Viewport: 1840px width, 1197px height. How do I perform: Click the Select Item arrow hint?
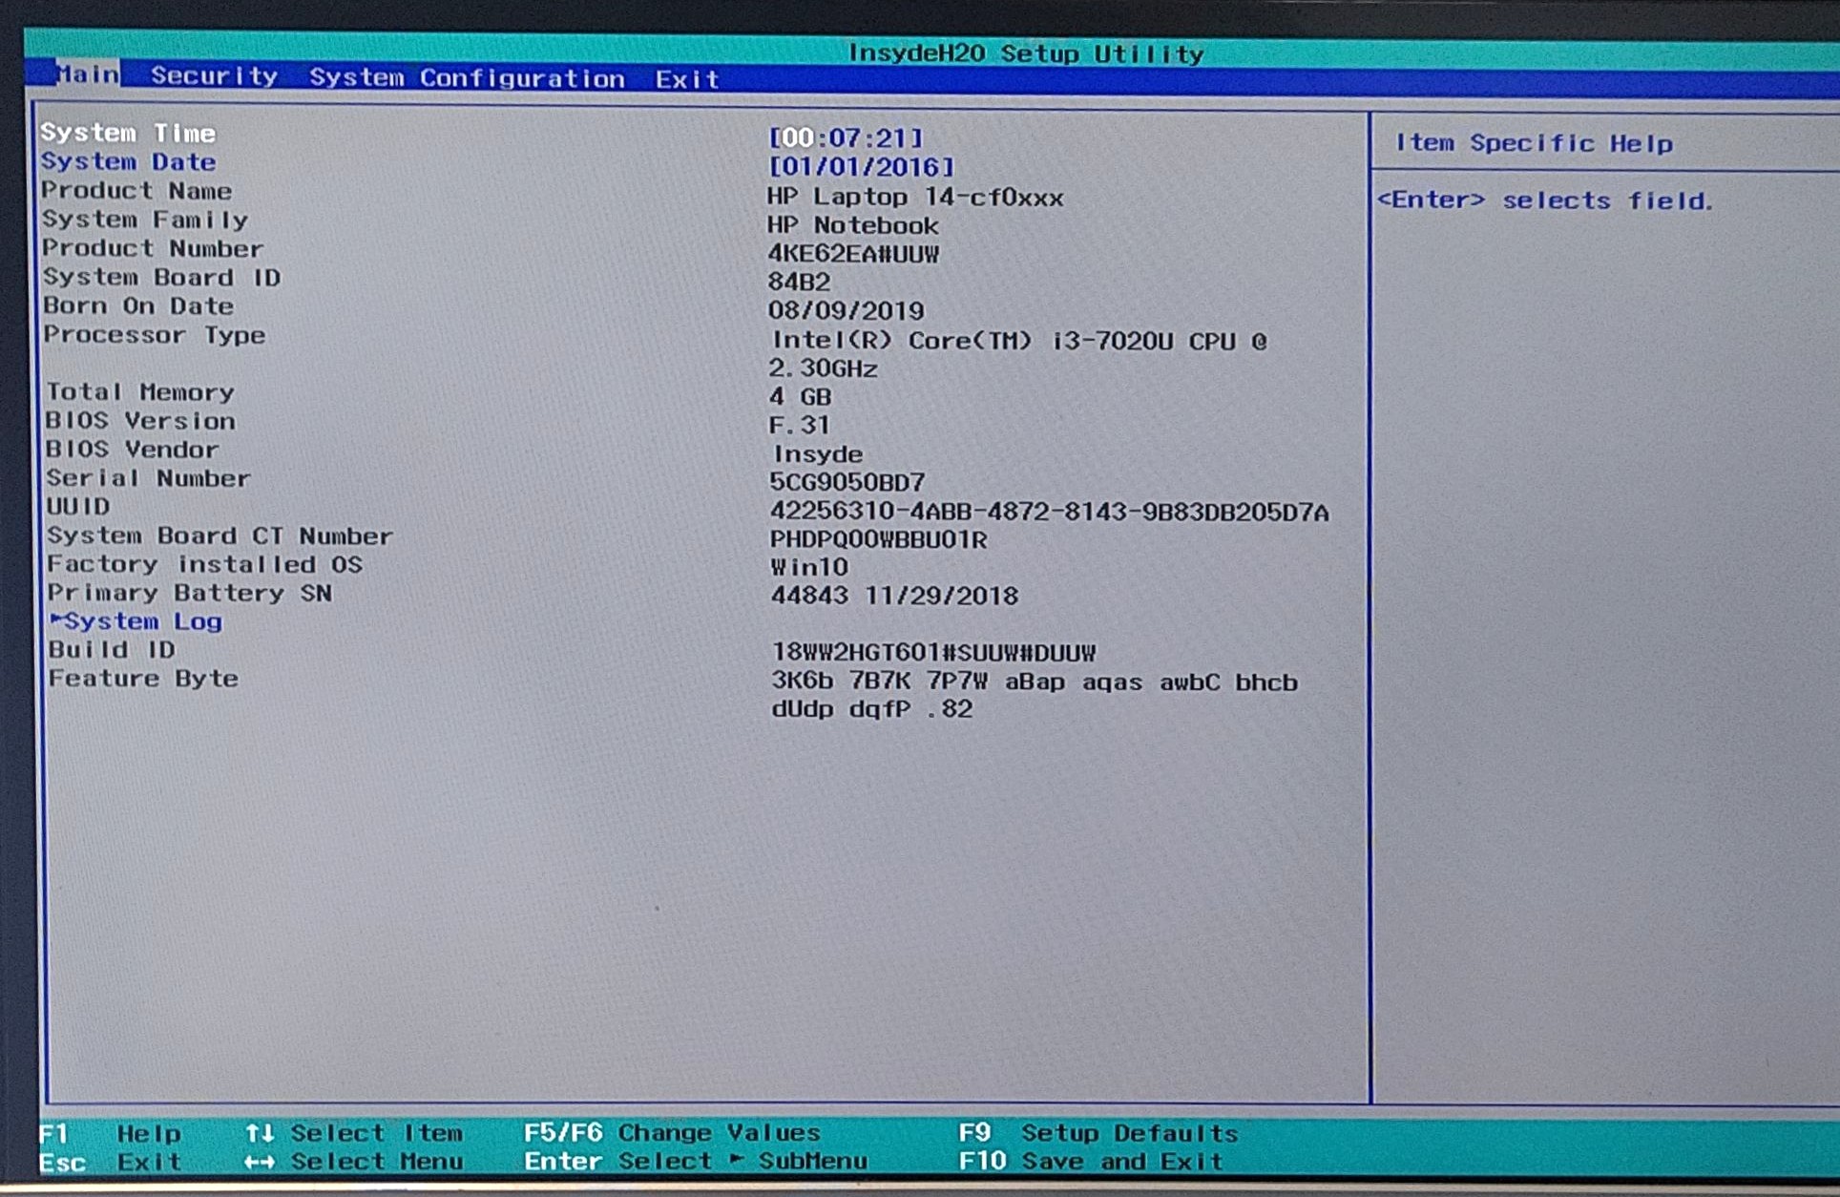pos(354,1133)
